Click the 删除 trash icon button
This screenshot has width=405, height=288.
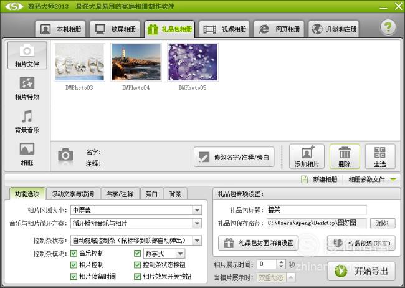[x=345, y=156]
